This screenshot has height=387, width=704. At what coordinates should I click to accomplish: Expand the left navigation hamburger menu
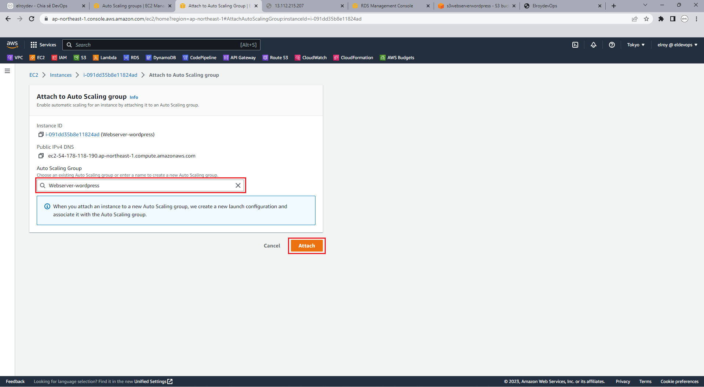tap(7, 71)
